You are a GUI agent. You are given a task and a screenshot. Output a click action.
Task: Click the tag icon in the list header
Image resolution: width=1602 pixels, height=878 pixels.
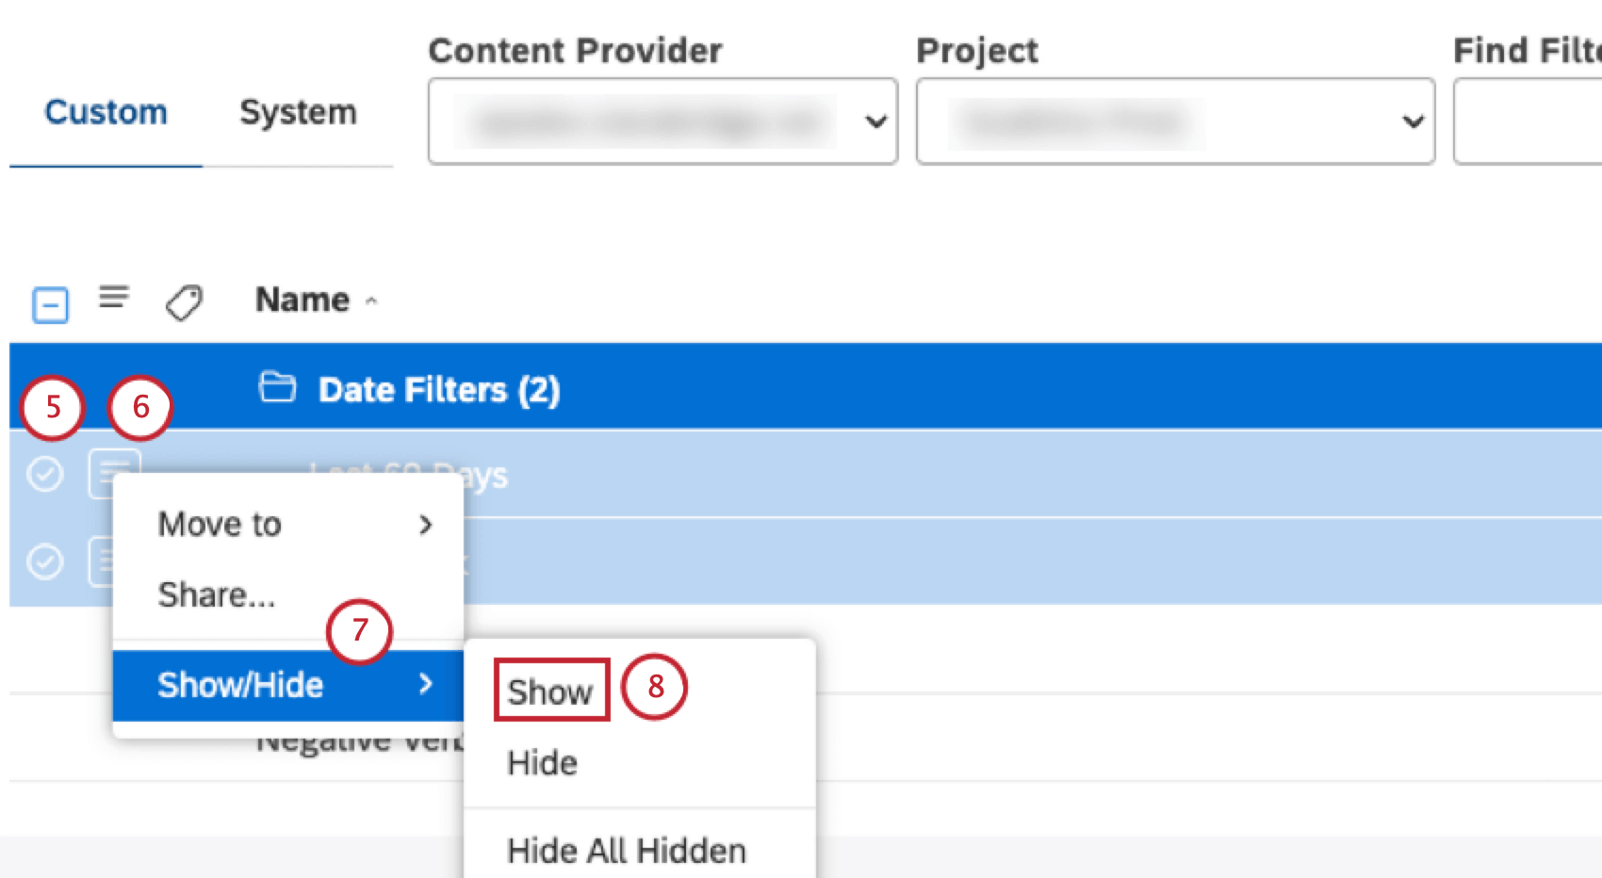pos(183,302)
